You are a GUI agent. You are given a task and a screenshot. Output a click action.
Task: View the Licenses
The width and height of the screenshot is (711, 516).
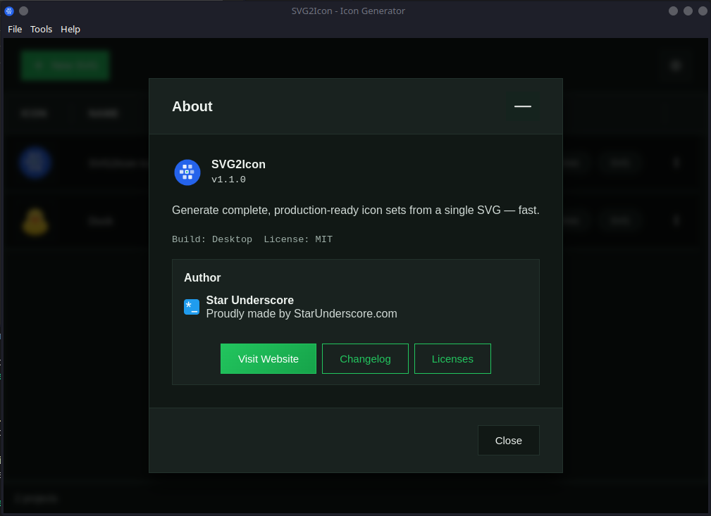click(452, 358)
